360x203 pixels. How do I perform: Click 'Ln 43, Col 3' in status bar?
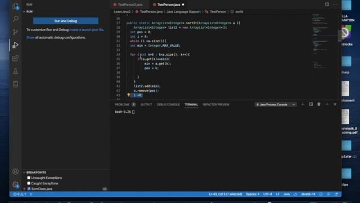point(225,194)
